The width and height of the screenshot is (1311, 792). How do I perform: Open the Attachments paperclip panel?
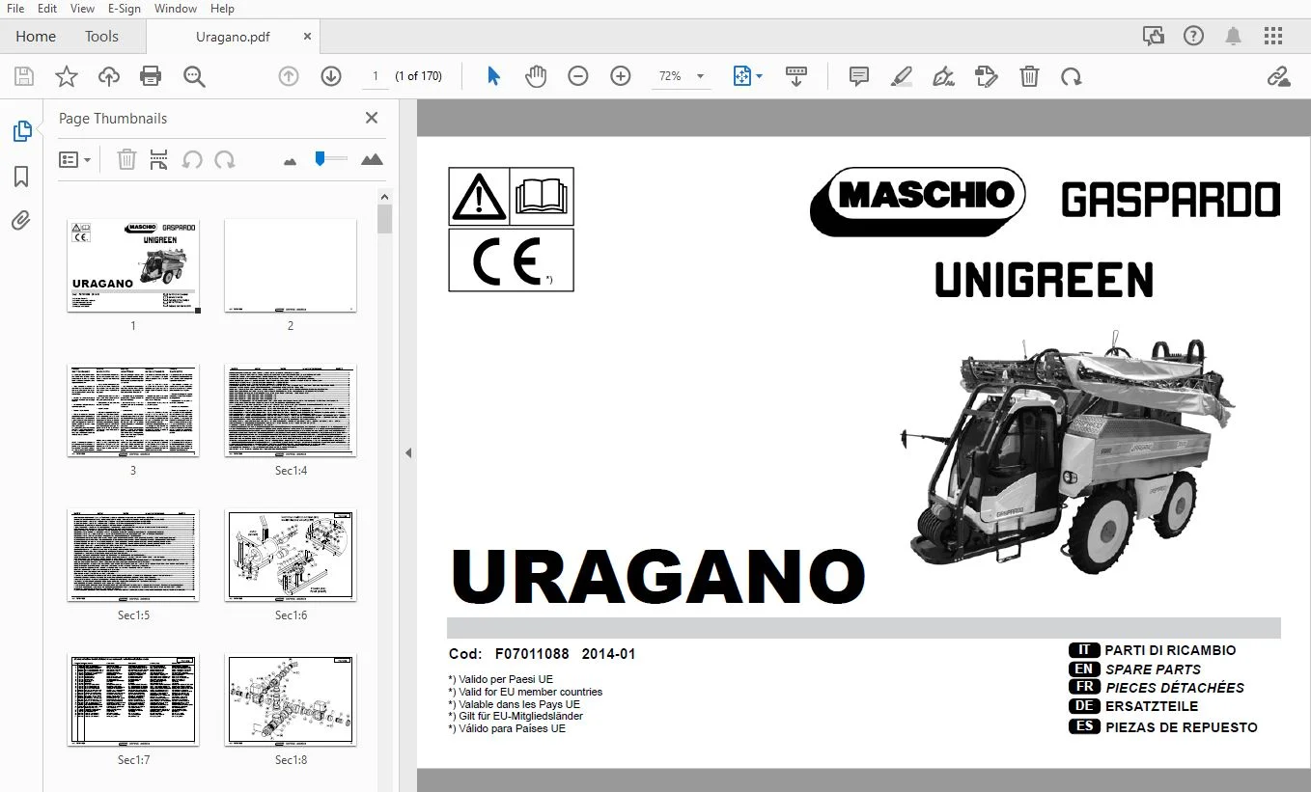click(21, 221)
